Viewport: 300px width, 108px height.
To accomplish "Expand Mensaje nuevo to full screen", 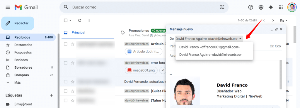I will 276,29.
